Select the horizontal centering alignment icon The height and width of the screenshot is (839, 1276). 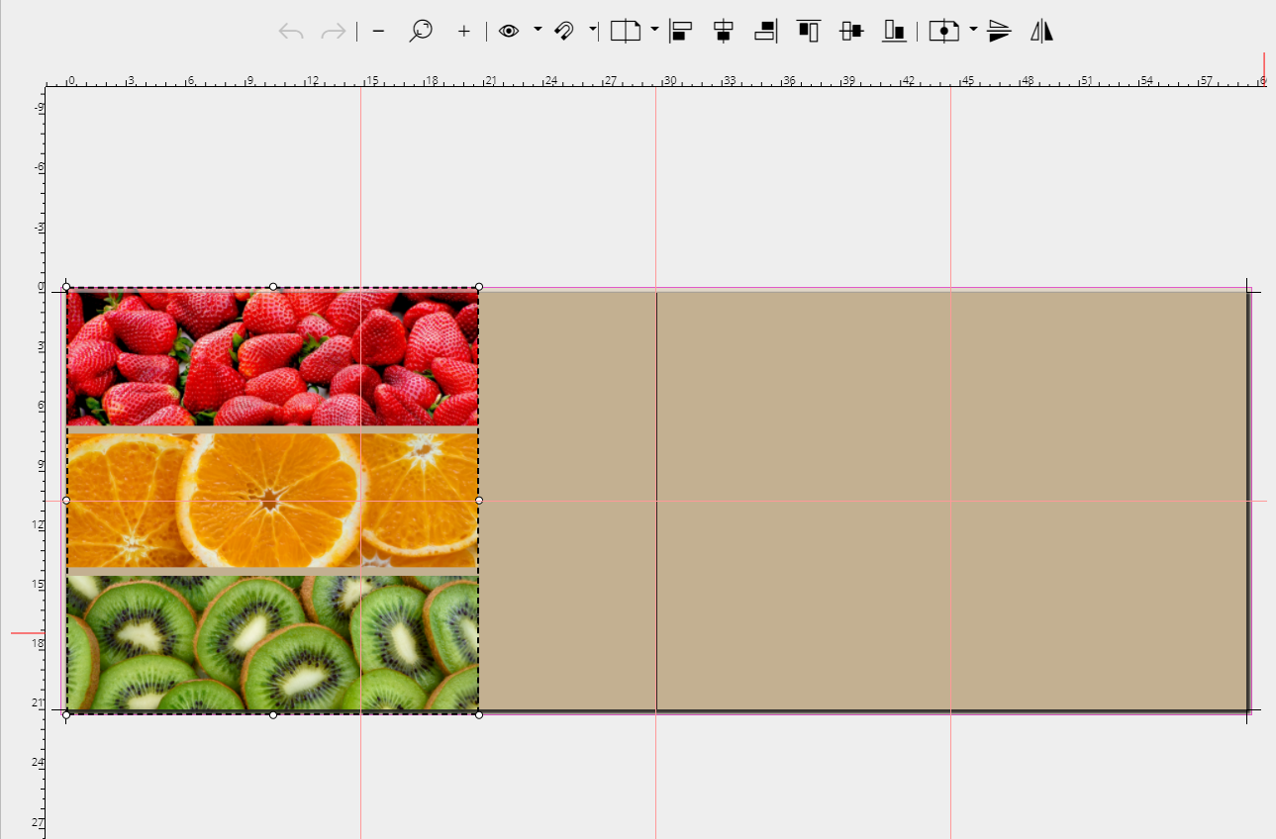722,31
